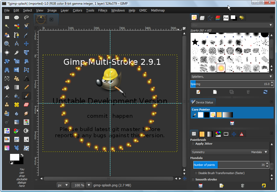Reset tool options with yellow arrow icon

coord(264,186)
